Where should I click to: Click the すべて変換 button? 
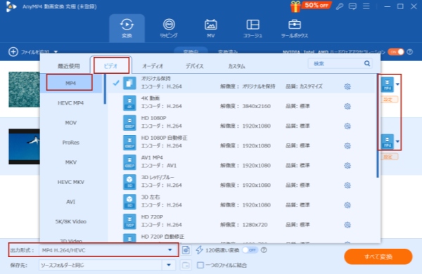pyautogui.click(x=378, y=256)
